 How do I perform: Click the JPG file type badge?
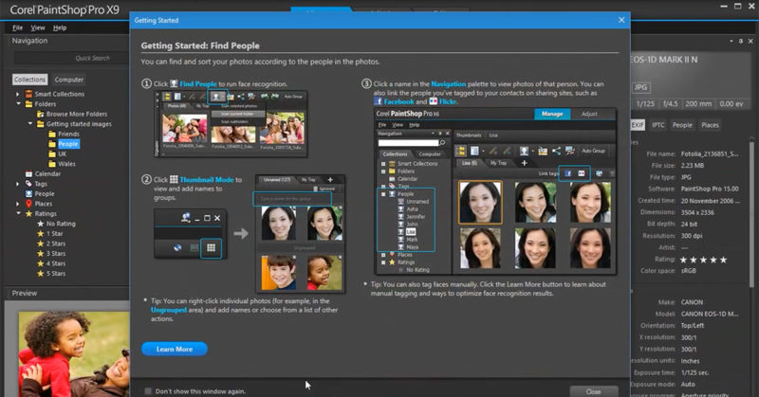[640, 87]
